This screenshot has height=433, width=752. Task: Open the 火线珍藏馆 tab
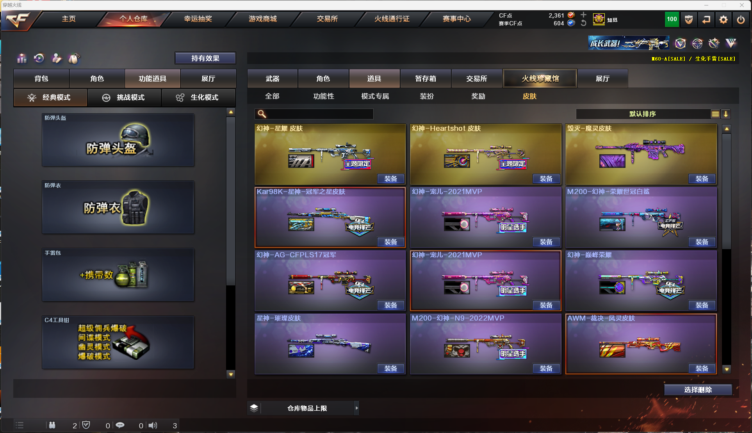click(540, 78)
